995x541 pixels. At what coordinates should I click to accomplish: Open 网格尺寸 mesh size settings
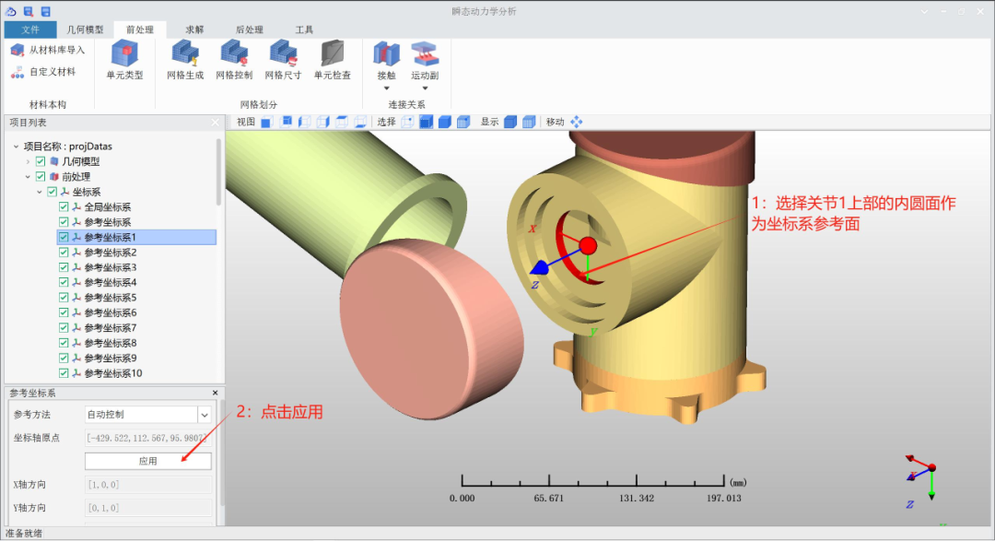[x=283, y=60]
